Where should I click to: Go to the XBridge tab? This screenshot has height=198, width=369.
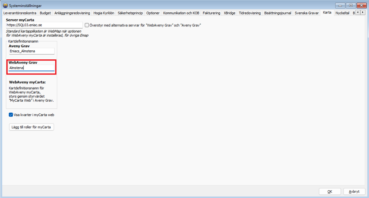[229, 13]
